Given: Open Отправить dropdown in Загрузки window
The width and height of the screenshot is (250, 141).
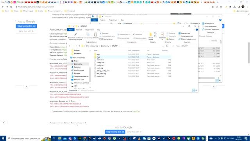Looking at the screenshot, I should tap(195, 23).
